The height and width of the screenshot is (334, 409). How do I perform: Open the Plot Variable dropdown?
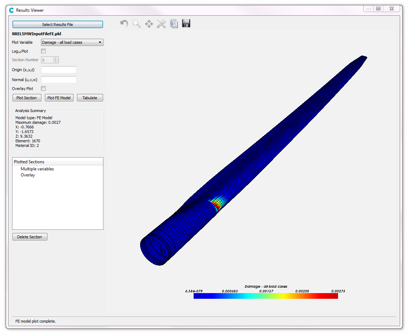72,42
